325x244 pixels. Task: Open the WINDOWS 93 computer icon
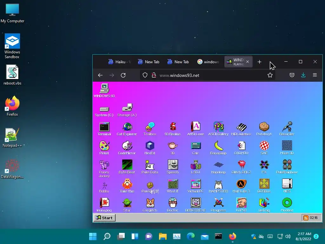tap(104, 91)
